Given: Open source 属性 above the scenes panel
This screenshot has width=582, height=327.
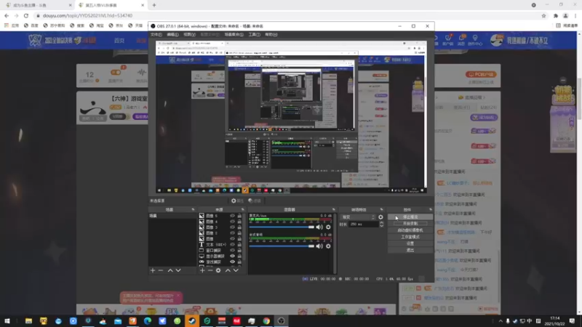Looking at the screenshot, I should pos(238,201).
